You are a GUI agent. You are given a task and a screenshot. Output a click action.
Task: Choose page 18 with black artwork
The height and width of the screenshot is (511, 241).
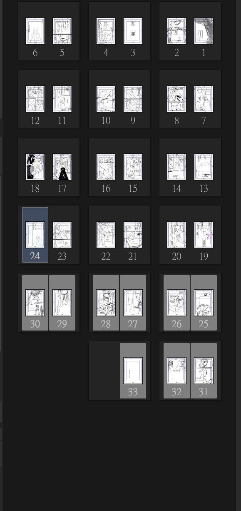pos(35,167)
